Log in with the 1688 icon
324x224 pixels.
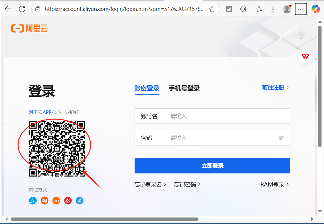point(56,200)
